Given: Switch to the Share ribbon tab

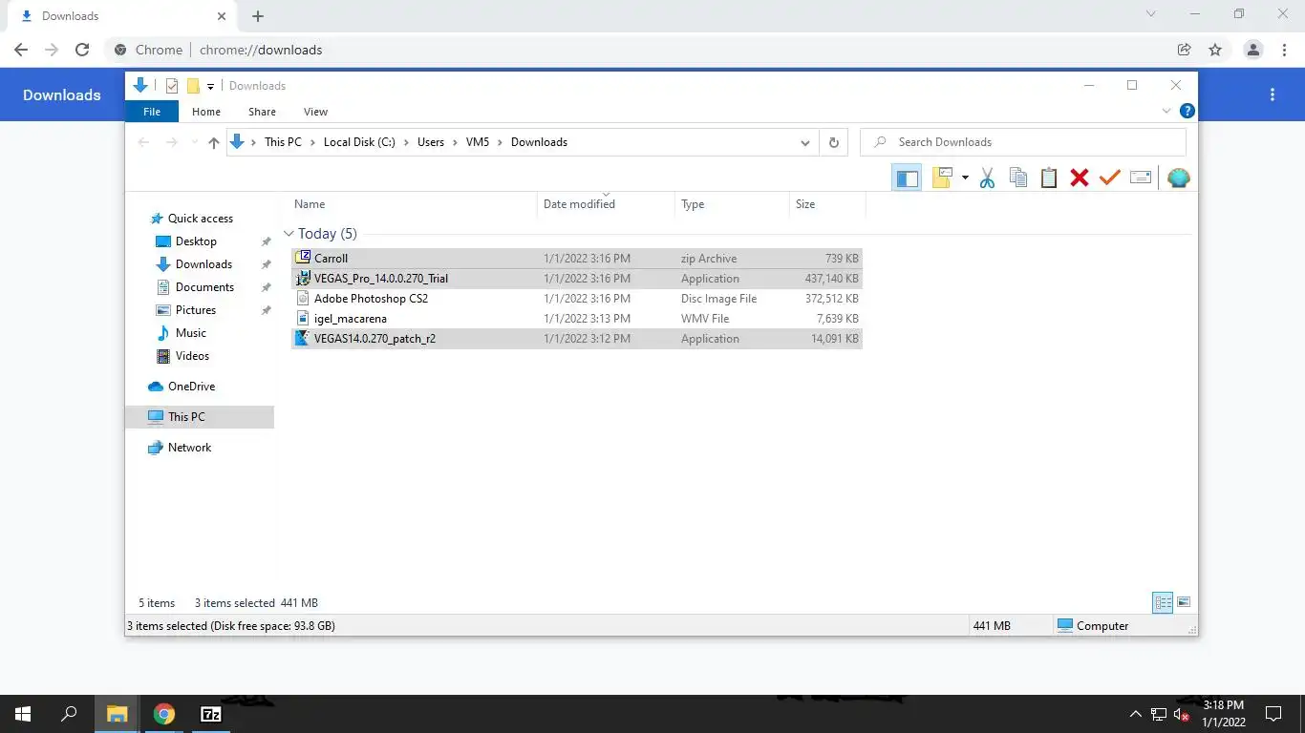Looking at the screenshot, I should [x=262, y=112].
